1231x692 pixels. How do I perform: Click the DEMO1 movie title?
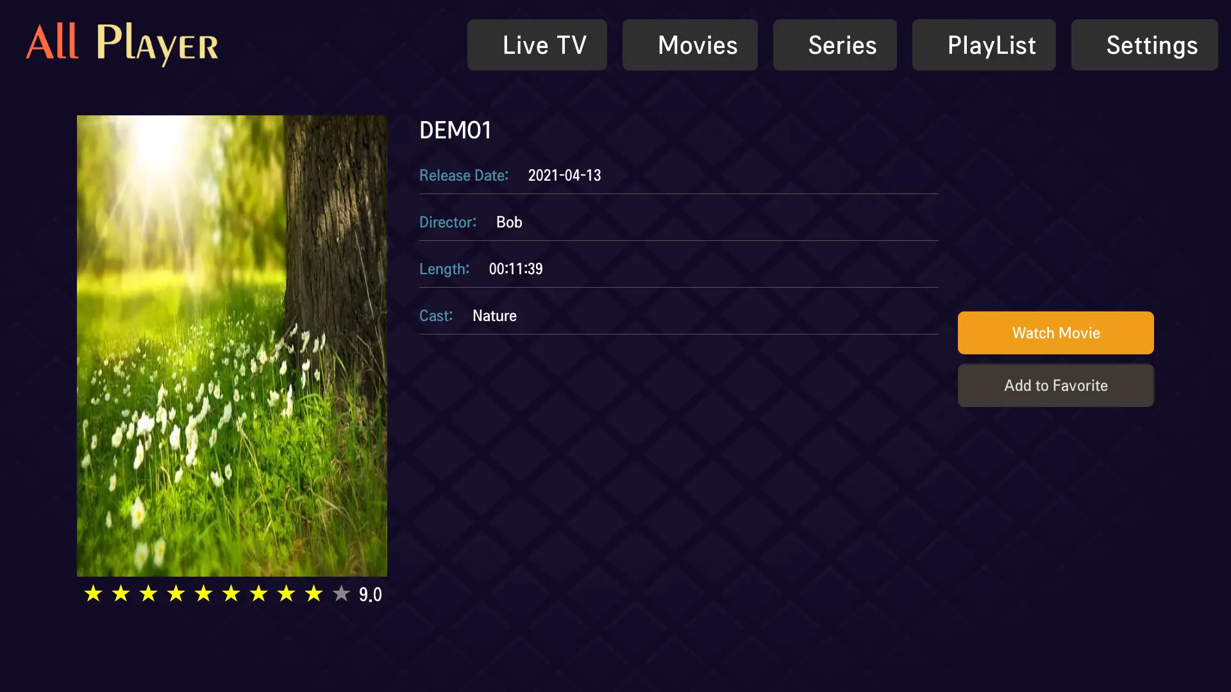tap(455, 130)
